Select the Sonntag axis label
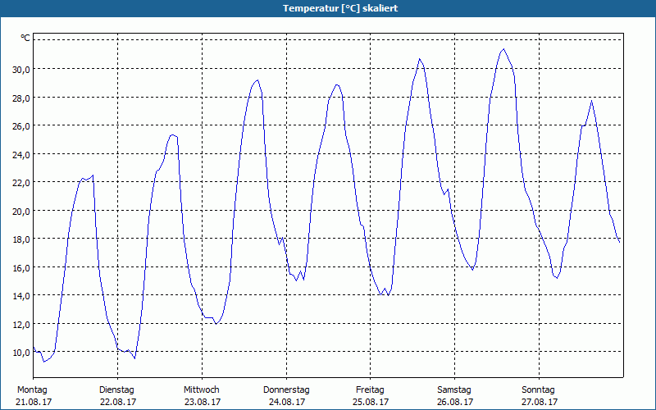656x410 pixels. click(x=538, y=390)
